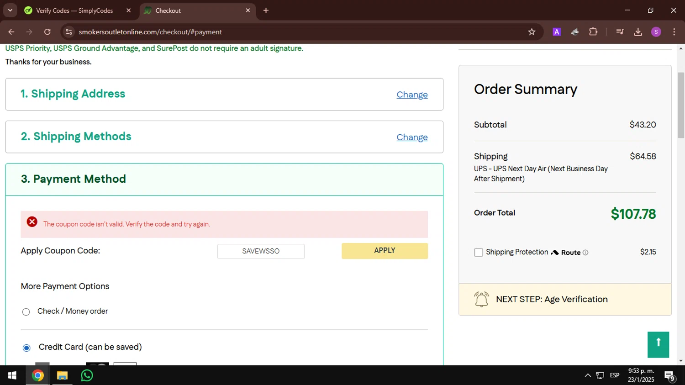The height and width of the screenshot is (385, 685).
Task: Open the Extensions puzzle icon
Action: (593, 32)
